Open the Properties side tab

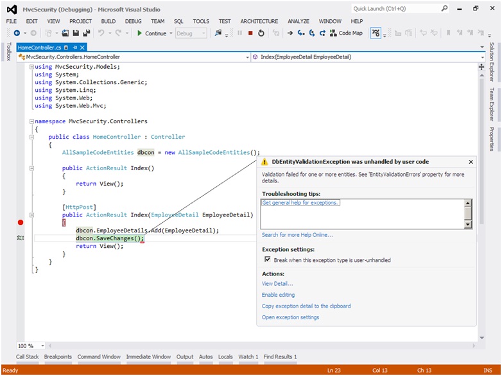coord(492,139)
